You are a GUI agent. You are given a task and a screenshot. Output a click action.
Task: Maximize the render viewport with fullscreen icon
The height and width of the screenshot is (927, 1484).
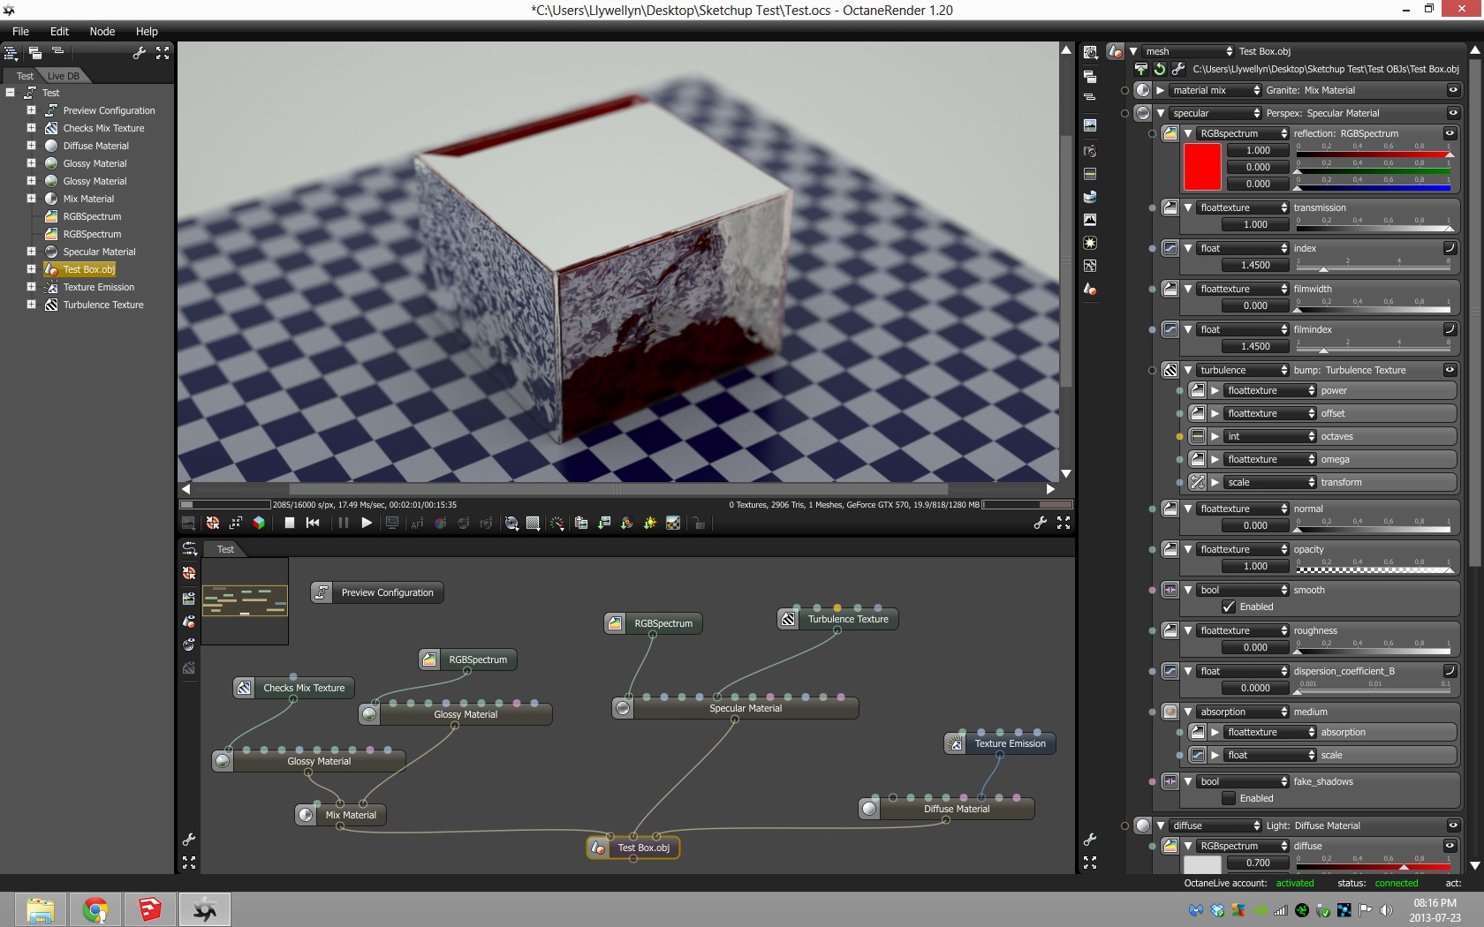click(1064, 523)
